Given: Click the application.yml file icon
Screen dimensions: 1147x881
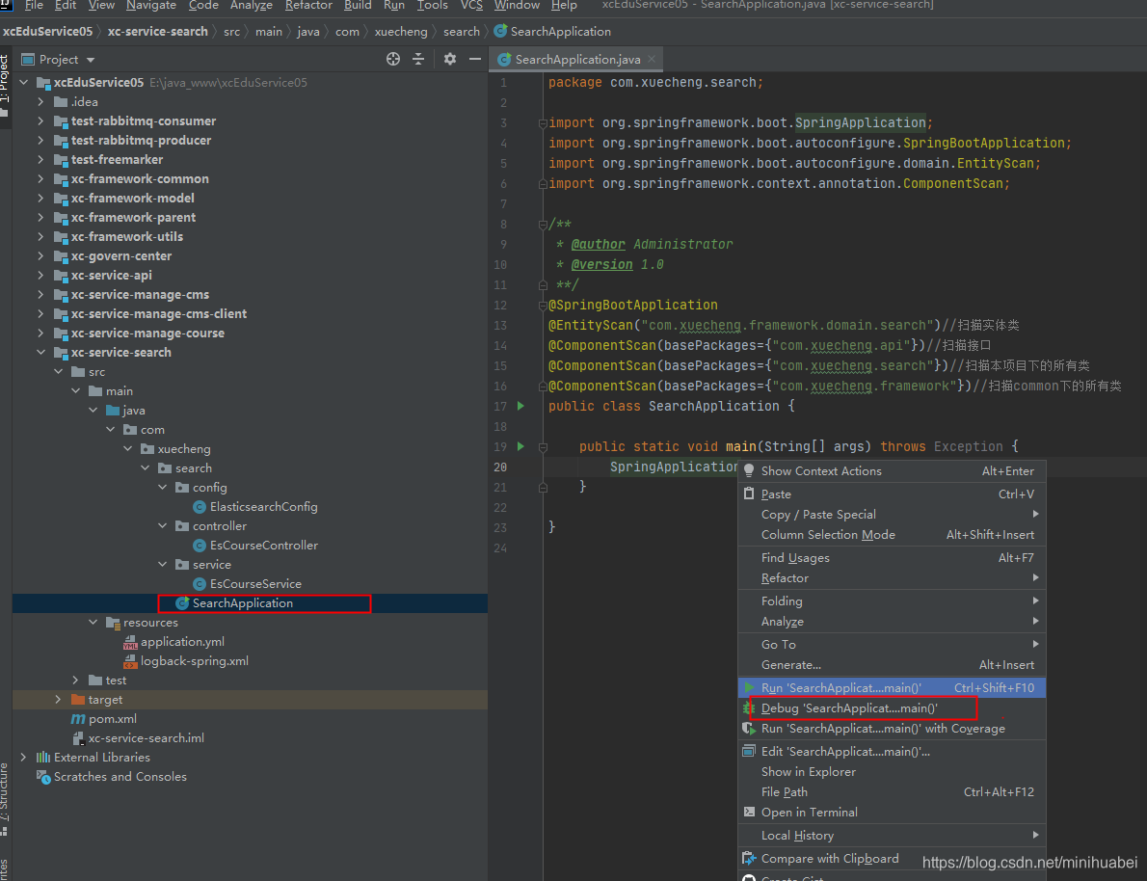Looking at the screenshot, I should [x=130, y=642].
